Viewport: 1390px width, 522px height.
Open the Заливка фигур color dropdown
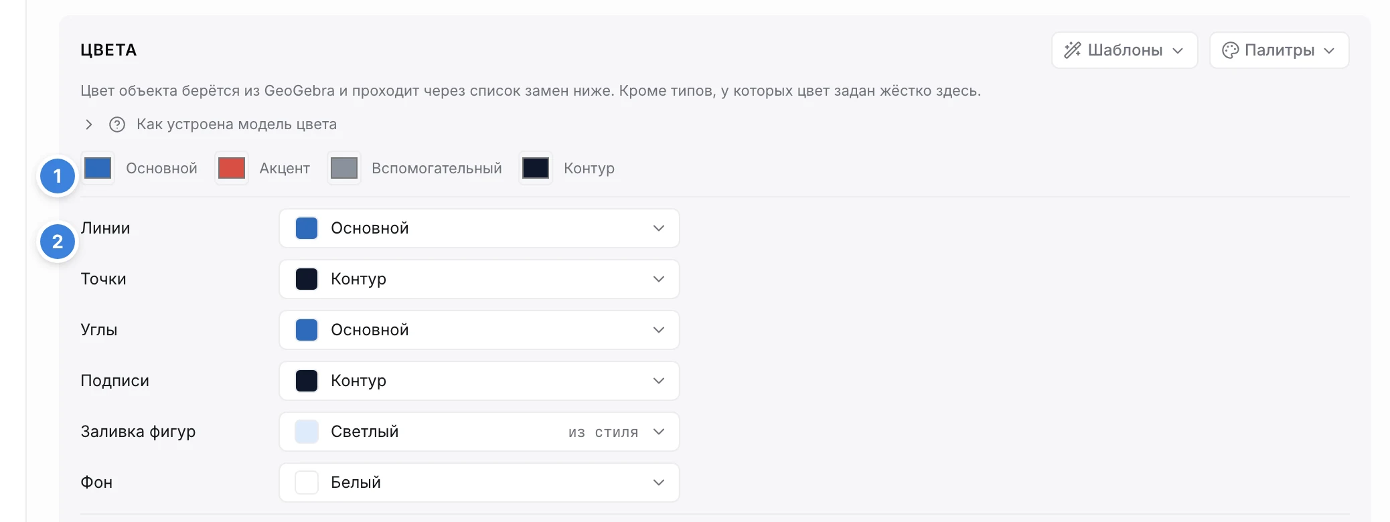pyautogui.click(x=479, y=432)
